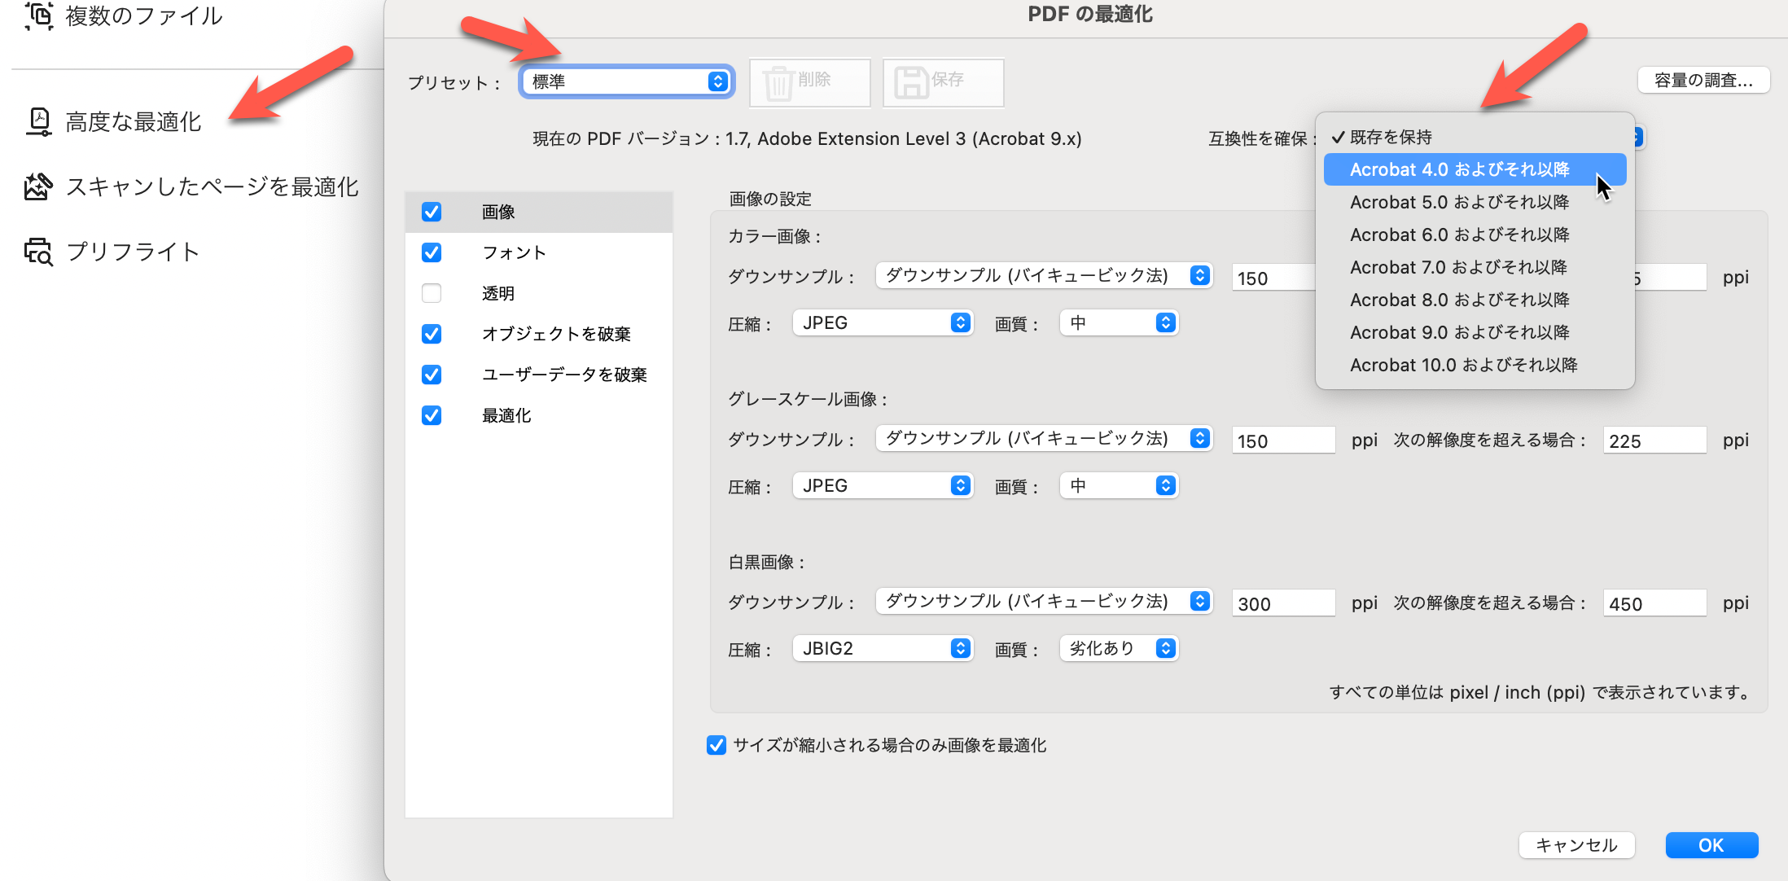Click the 保存 icon to save preset

point(942,81)
